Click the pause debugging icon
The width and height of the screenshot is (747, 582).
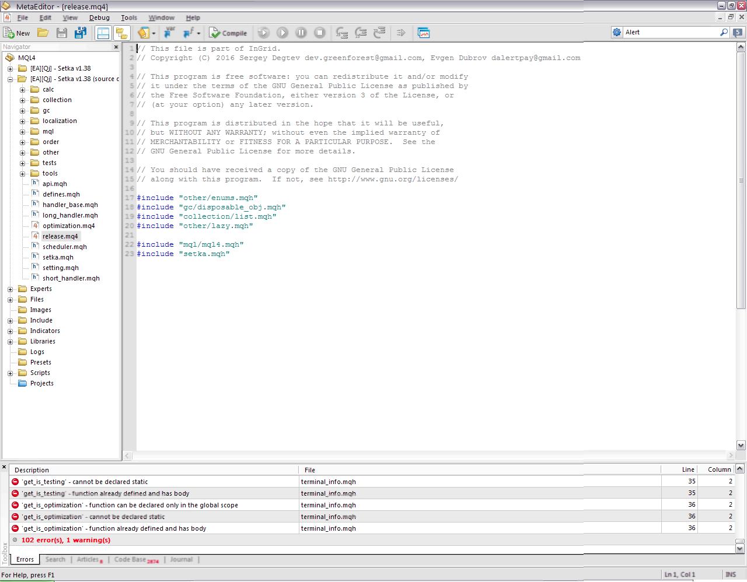coord(301,33)
